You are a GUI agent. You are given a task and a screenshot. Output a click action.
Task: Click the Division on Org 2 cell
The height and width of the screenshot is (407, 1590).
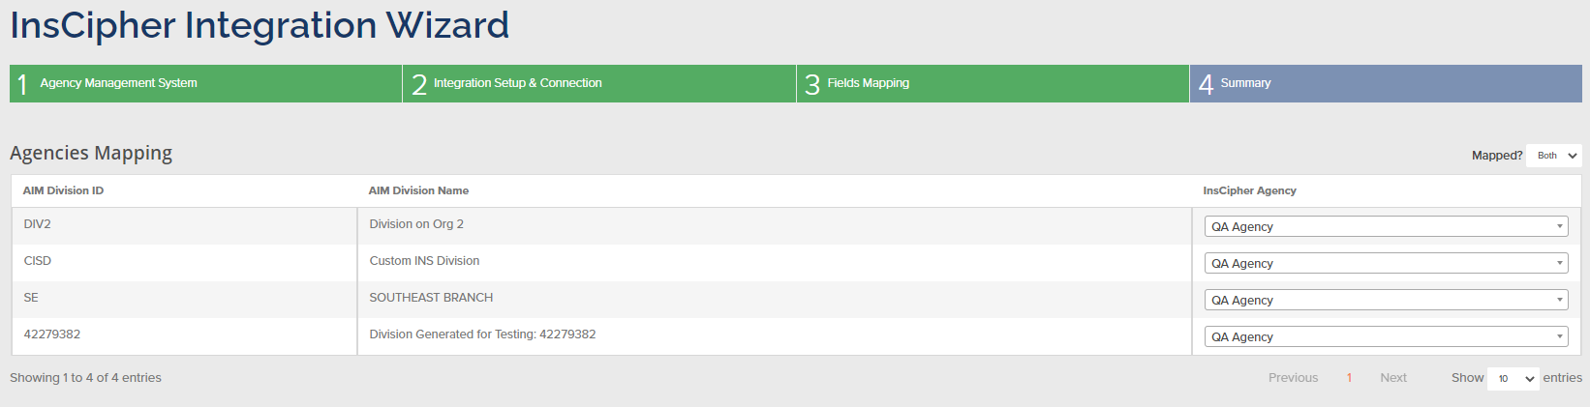coord(416,224)
